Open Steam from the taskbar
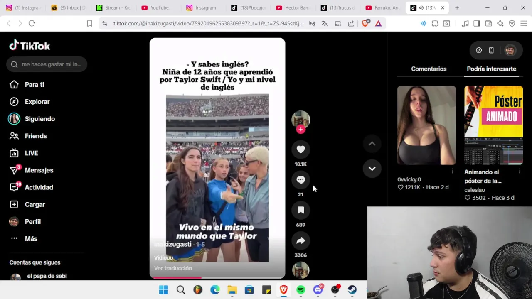The width and height of the screenshot is (532, 299). (x=352, y=290)
